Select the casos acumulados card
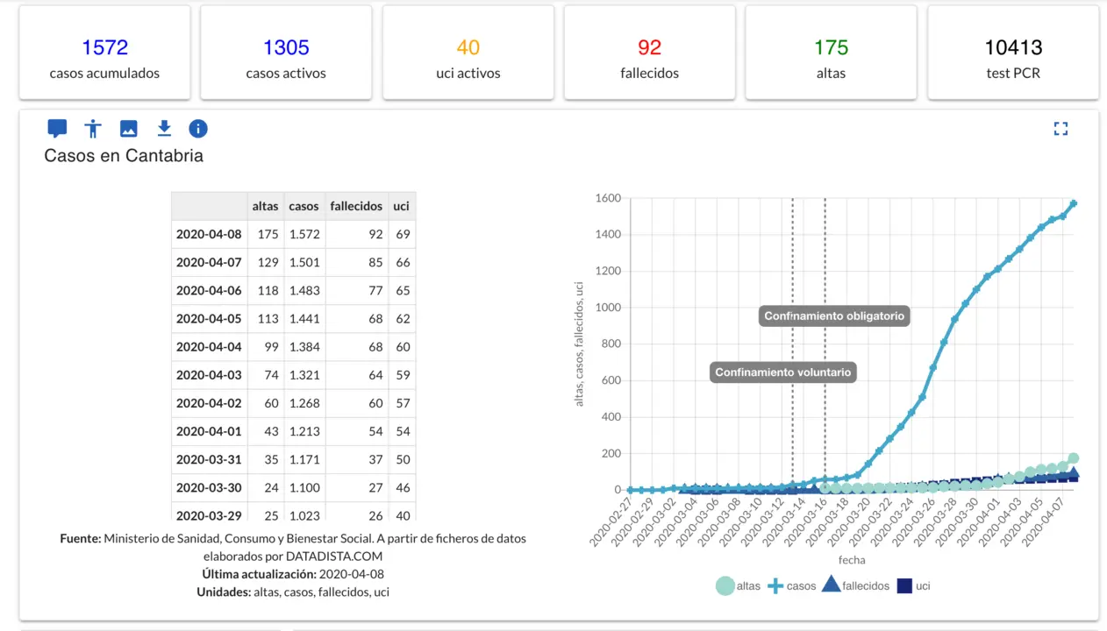This screenshot has height=631, width=1107. [104, 53]
